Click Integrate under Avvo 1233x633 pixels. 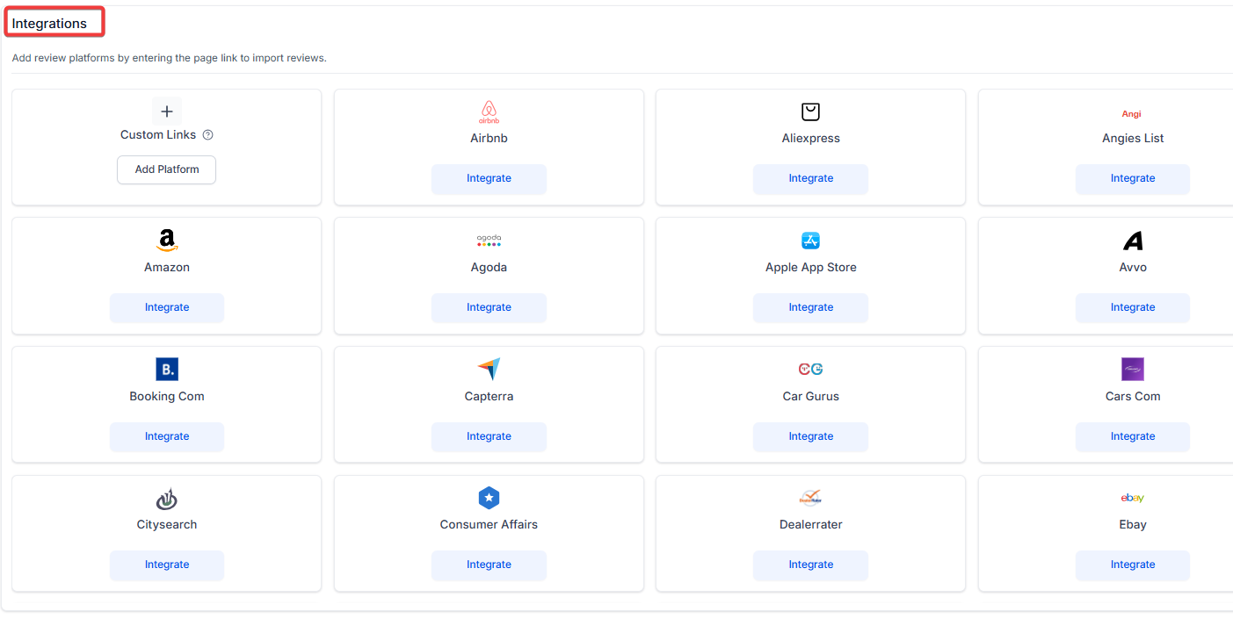pyautogui.click(x=1133, y=307)
